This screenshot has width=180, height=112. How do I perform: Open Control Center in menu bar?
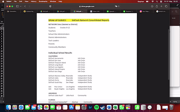tap(161, 2)
